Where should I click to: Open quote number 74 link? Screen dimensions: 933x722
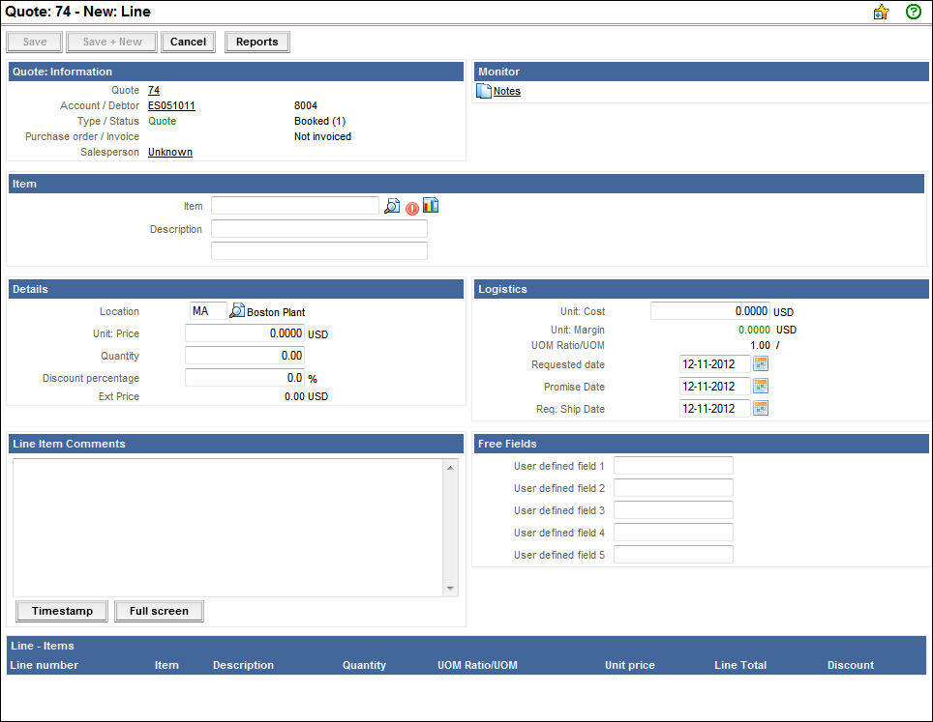(x=154, y=91)
